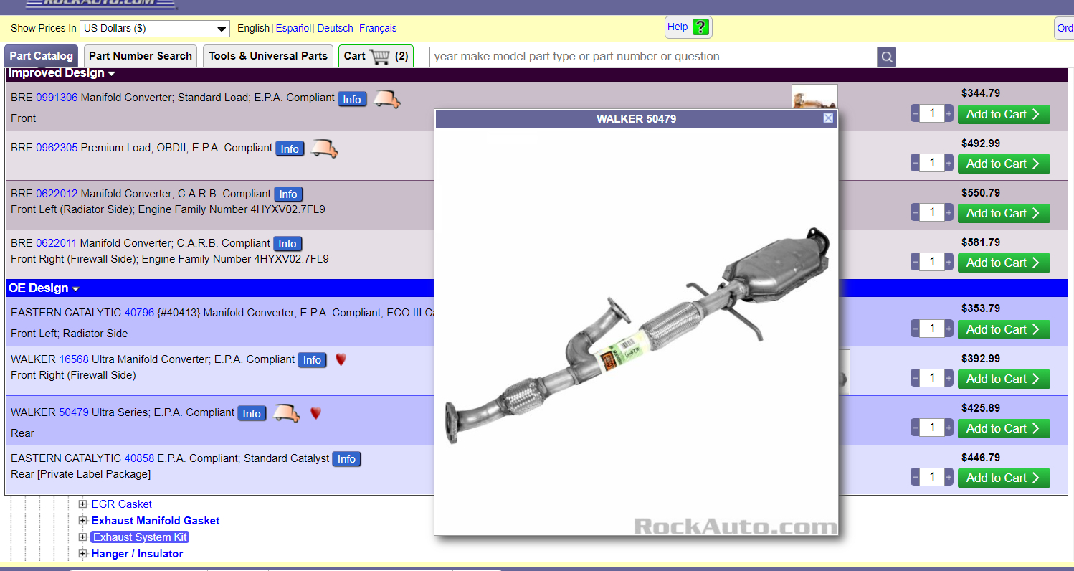The height and width of the screenshot is (571, 1074).
Task: Open part number link 16568
Action: click(74, 359)
